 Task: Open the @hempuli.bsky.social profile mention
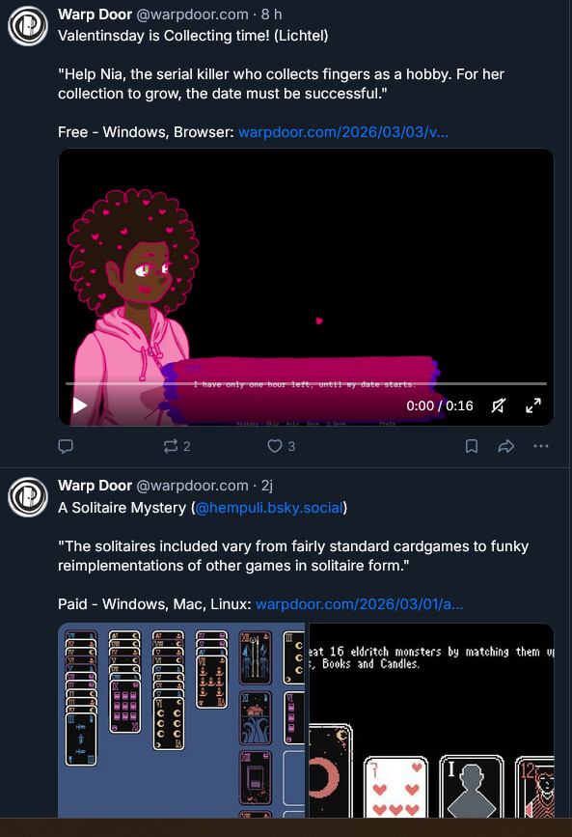click(269, 507)
